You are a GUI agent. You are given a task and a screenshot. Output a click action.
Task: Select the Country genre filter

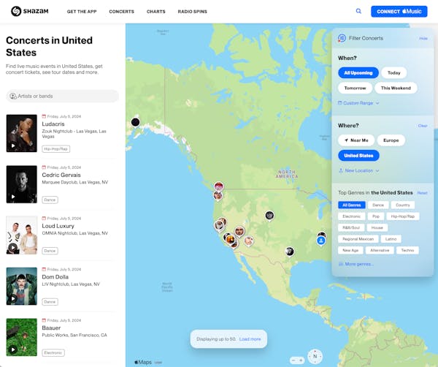(x=403, y=205)
